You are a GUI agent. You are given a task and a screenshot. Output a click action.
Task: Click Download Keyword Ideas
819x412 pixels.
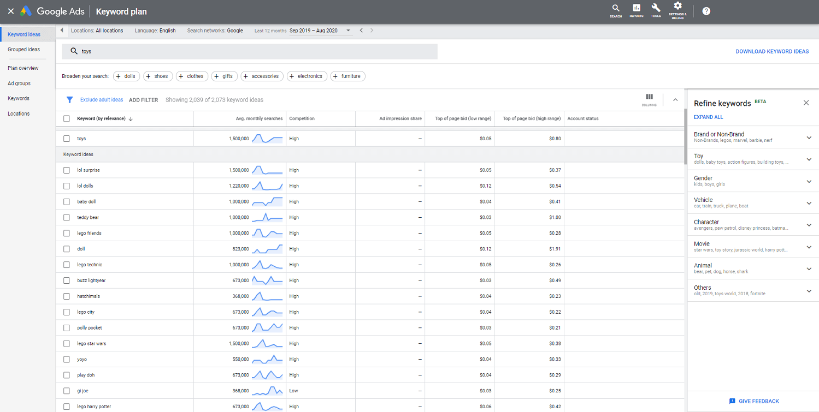point(772,51)
